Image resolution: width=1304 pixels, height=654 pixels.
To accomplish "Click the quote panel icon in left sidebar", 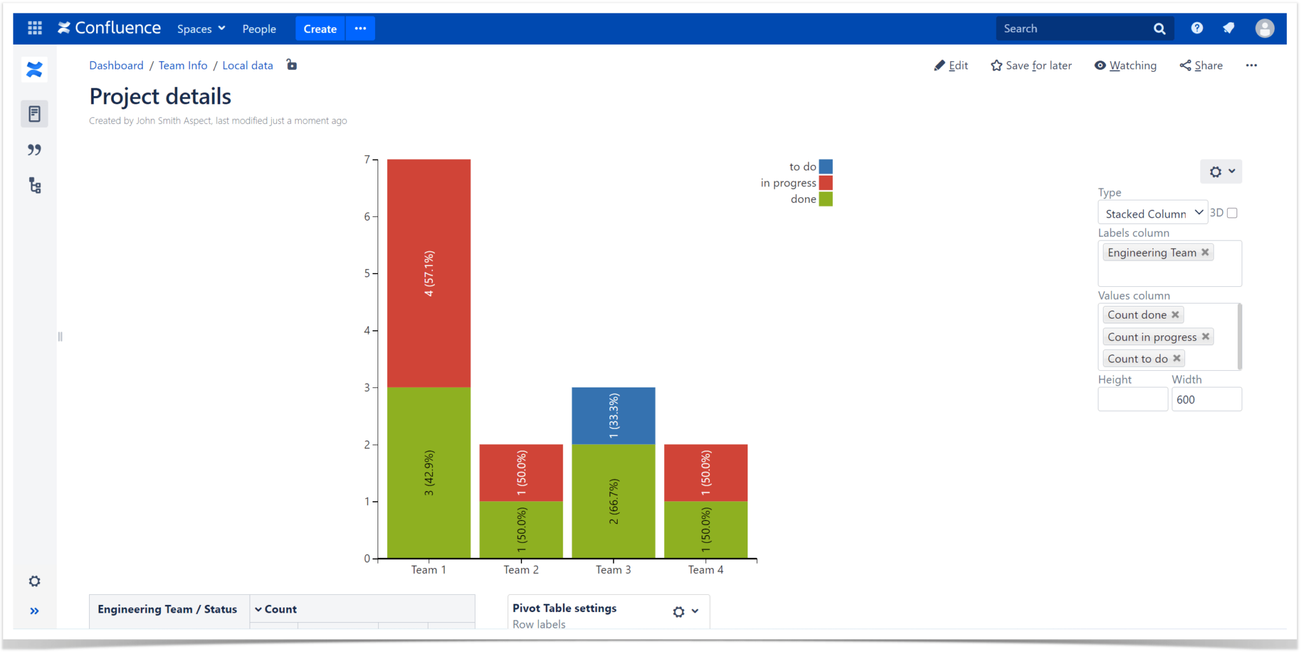I will point(34,150).
